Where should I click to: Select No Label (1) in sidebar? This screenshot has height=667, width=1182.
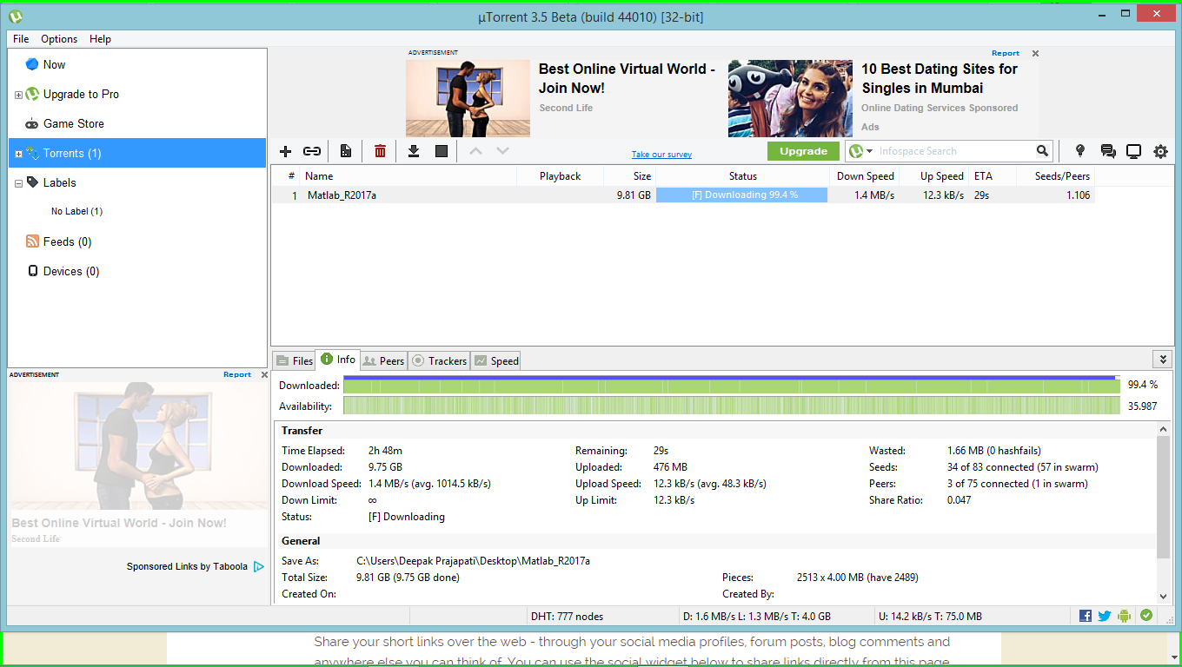(76, 211)
